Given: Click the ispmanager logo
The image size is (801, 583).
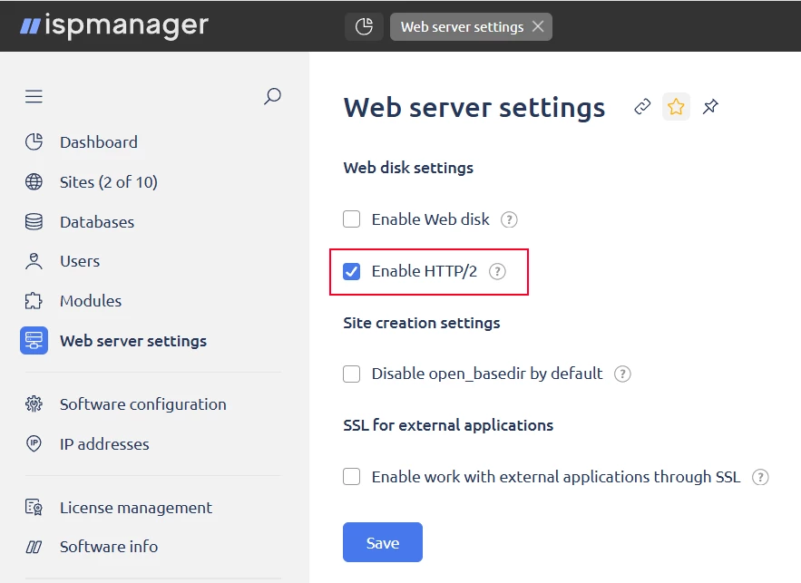Looking at the screenshot, I should click(114, 25).
